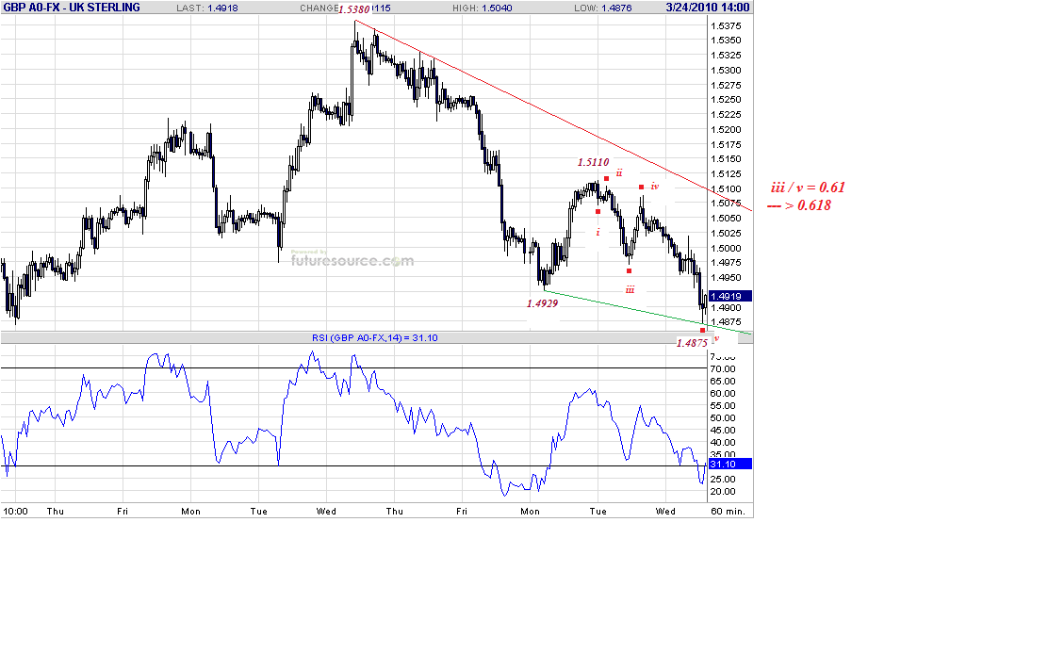Select the 1.5175 price axis label

pos(726,144)
